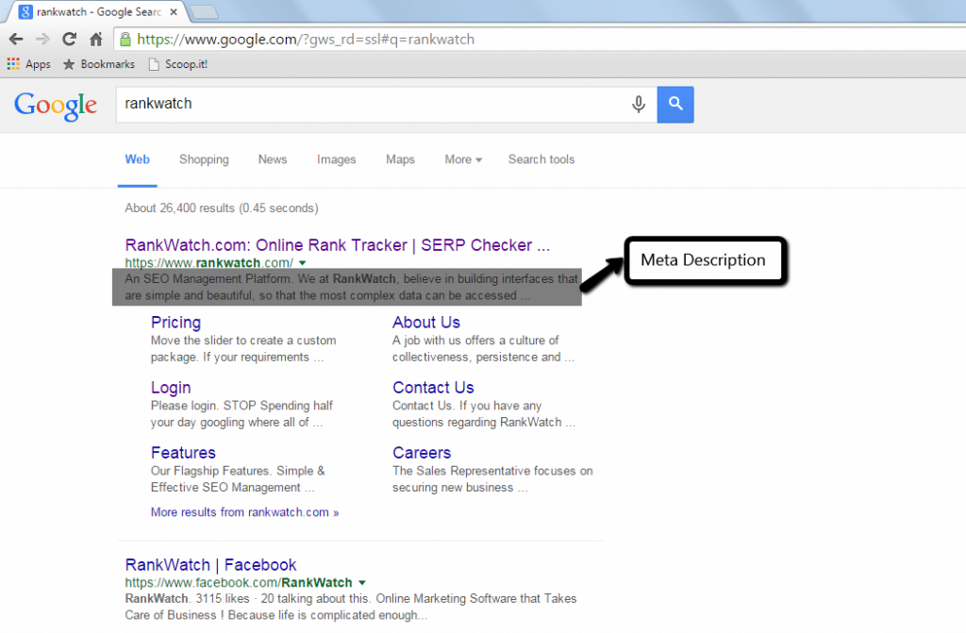Screen dimensions: 966x633
Task: Open the Careers sitelink
Action: pyautogui.click(x=422, y=453)
